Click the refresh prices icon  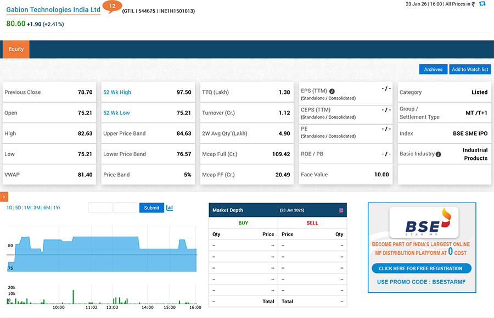tap(482, 4)
